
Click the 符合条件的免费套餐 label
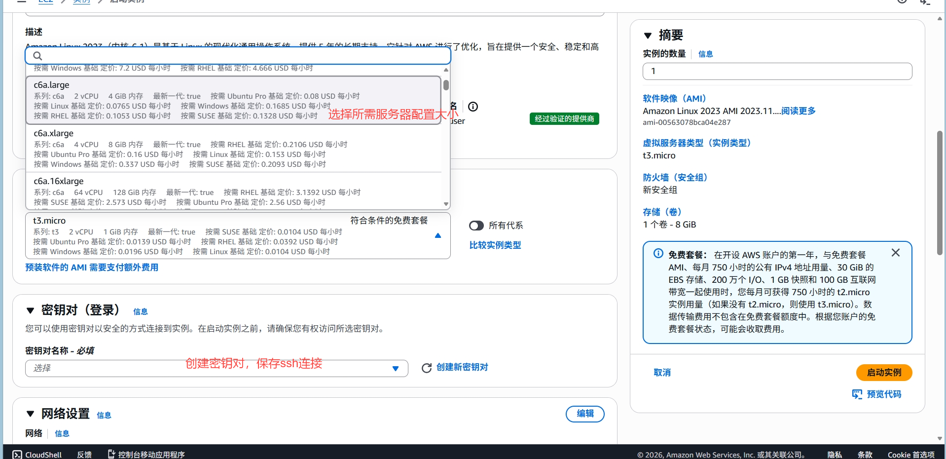[389, 221]
